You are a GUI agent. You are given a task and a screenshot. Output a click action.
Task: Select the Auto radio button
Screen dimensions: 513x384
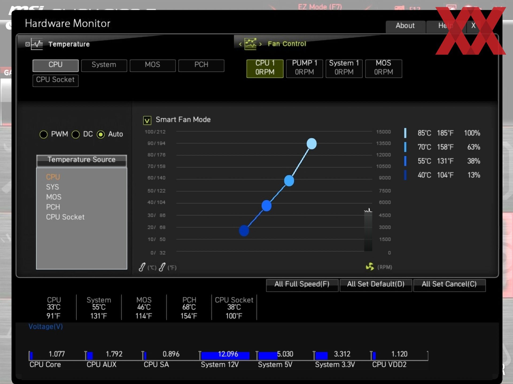101,134
